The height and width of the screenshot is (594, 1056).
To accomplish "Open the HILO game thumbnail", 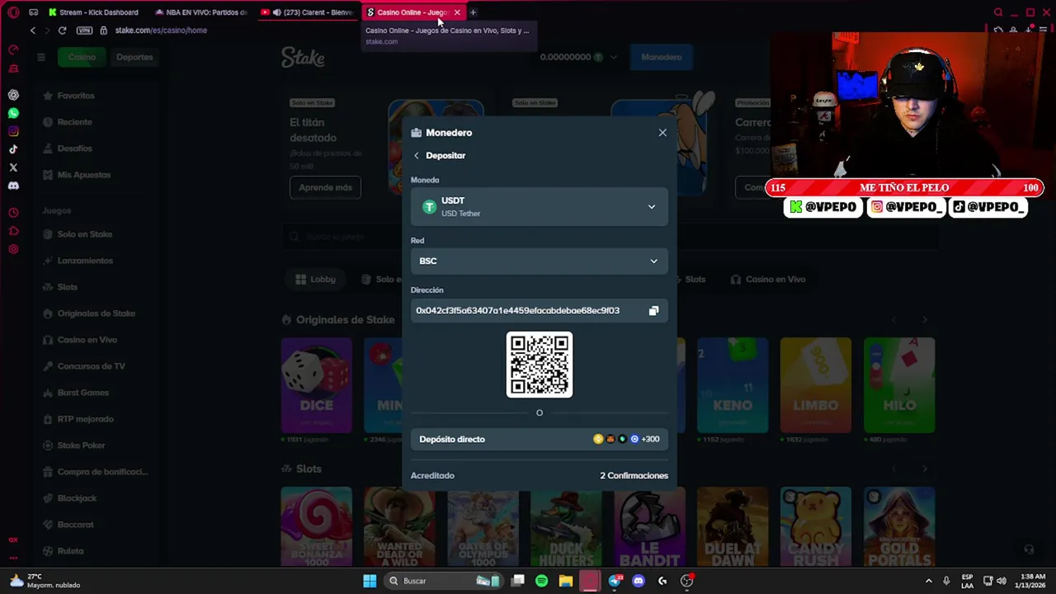I will [899, 384].
